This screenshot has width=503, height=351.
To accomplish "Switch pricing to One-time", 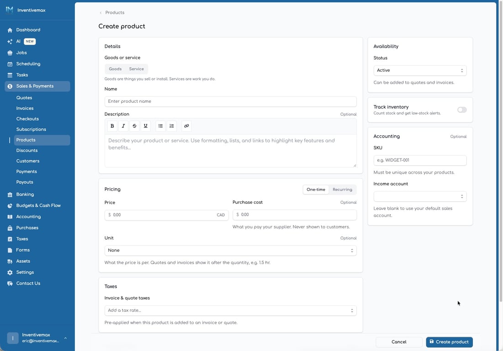I will [316, 190].
